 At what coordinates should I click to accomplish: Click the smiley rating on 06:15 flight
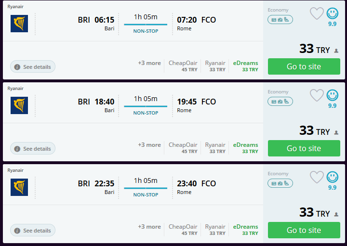333,13
